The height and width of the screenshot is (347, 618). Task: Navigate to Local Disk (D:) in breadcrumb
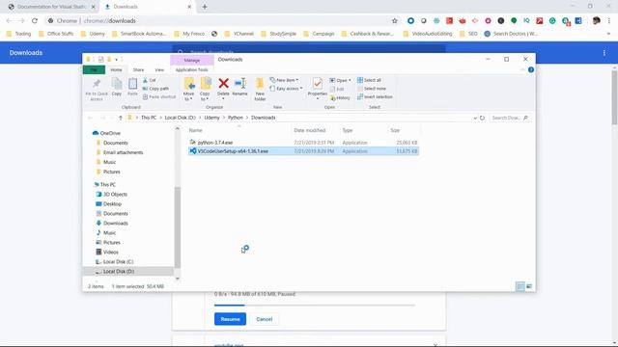click(x=181, y=118)
